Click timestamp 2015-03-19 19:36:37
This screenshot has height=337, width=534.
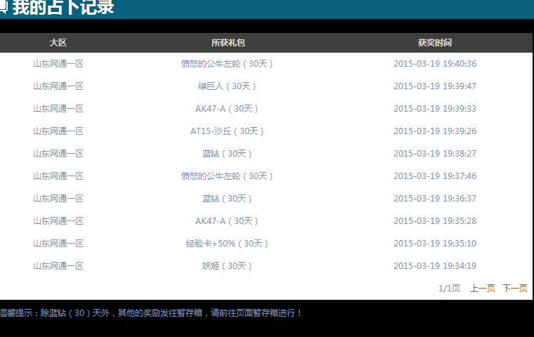click(435, 199)
